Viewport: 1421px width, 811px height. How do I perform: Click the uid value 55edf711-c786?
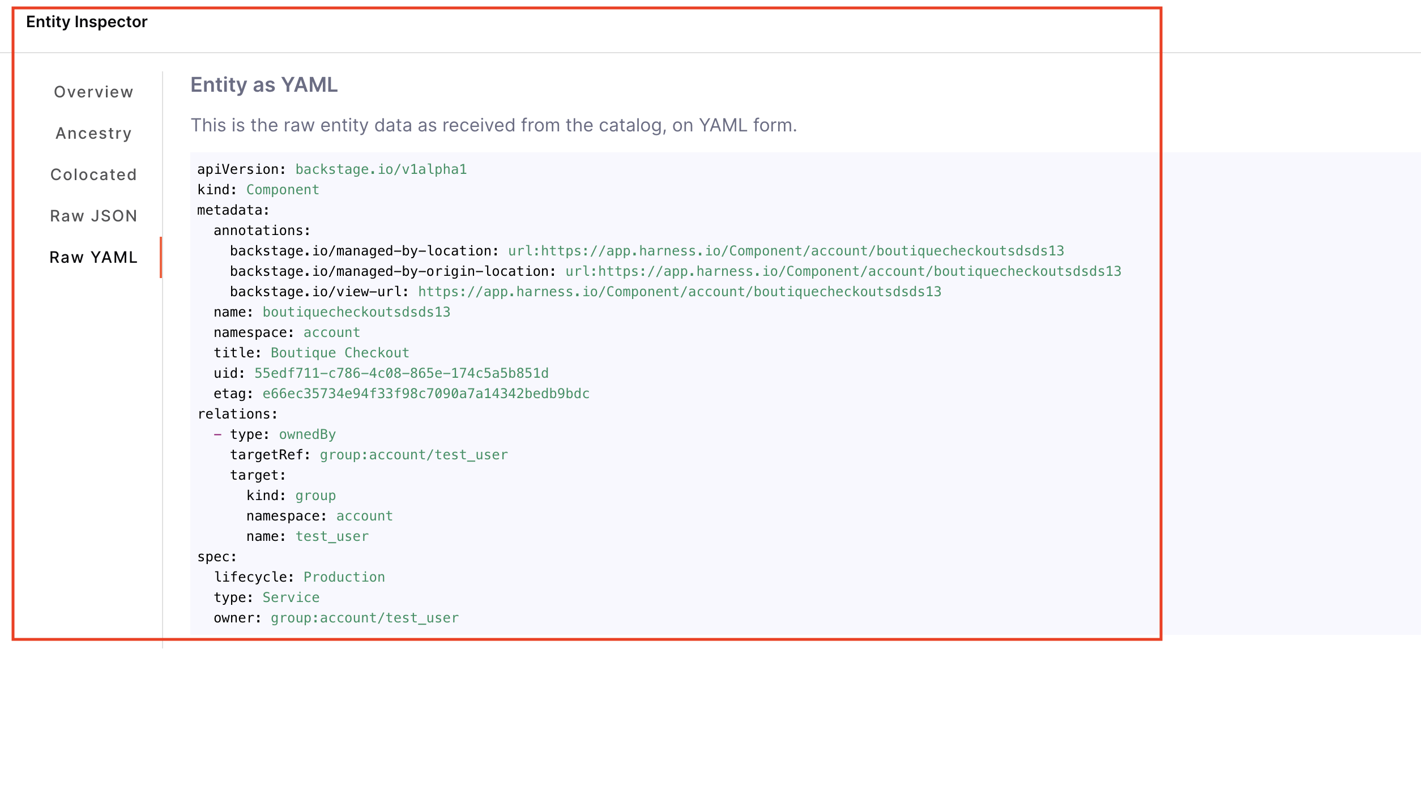click(x=401, y=373)
